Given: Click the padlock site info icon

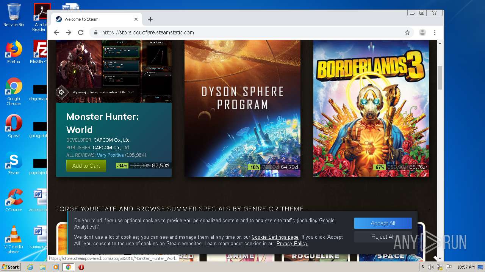Looking at the screenshot, I should click(96, 32).
